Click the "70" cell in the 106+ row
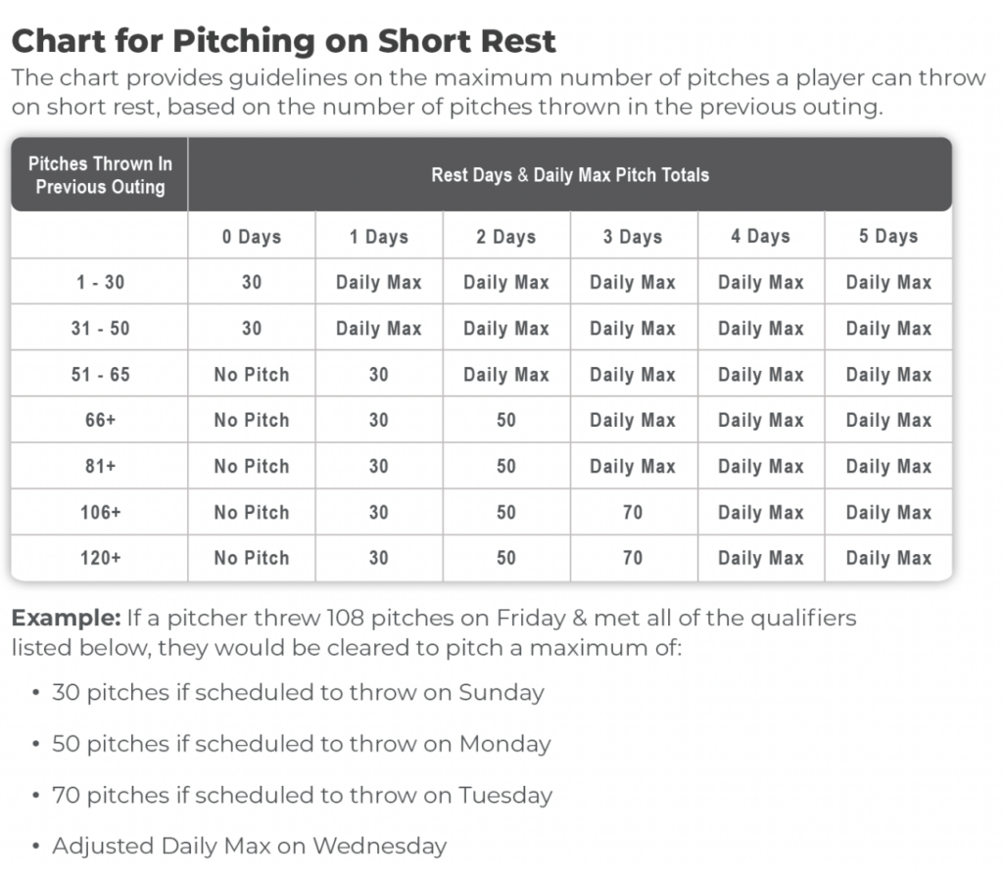 click(x=633, y=513)
